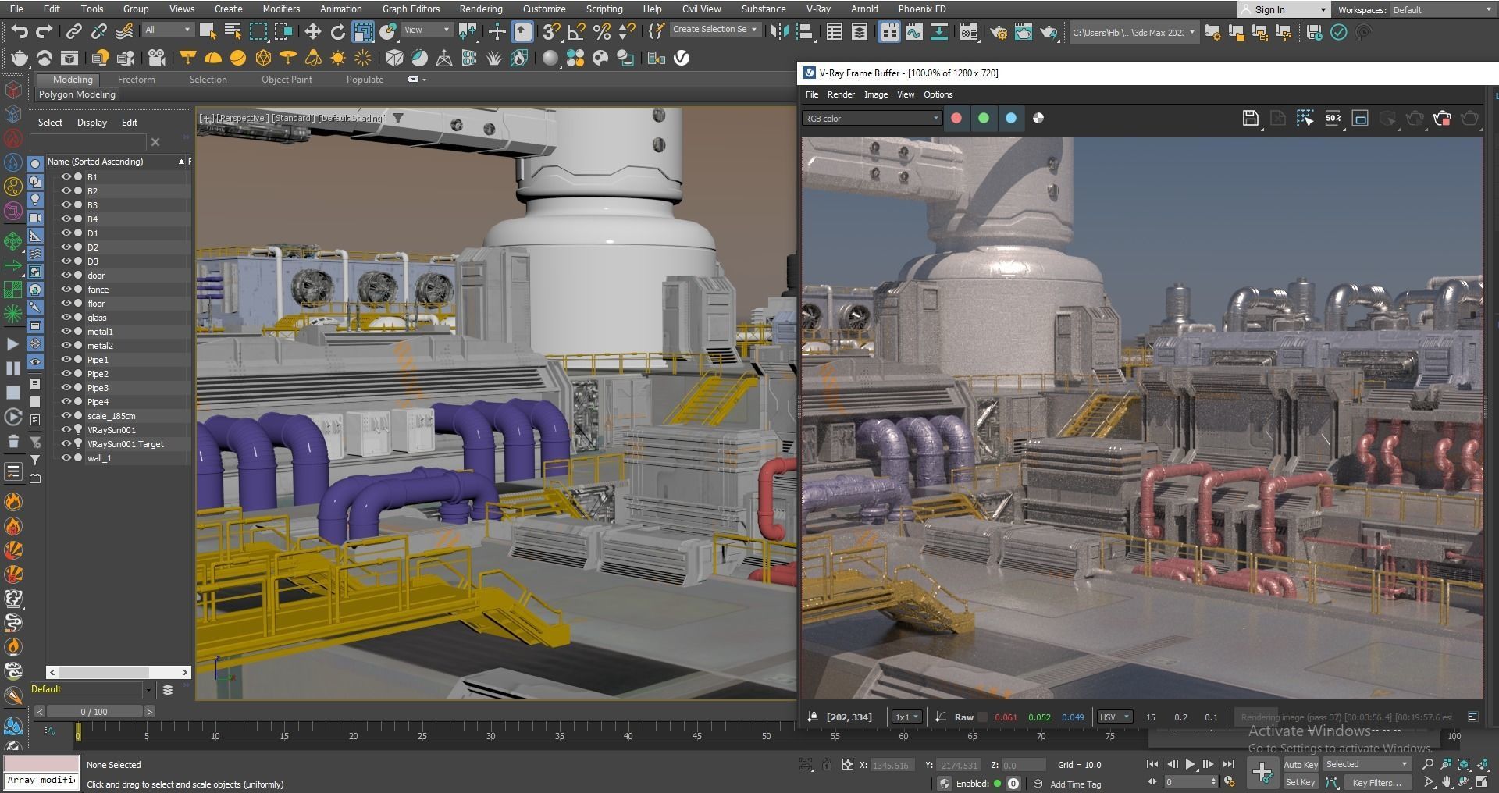This screenshot has height=793, width=1499.
Task: Select the scale_185cm object in list
Action: click(111, 416)
